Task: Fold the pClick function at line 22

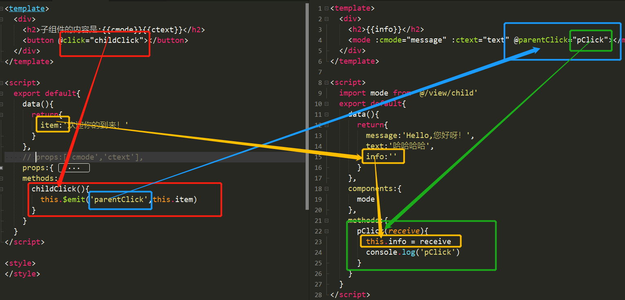Action: (x=327, y=231)
